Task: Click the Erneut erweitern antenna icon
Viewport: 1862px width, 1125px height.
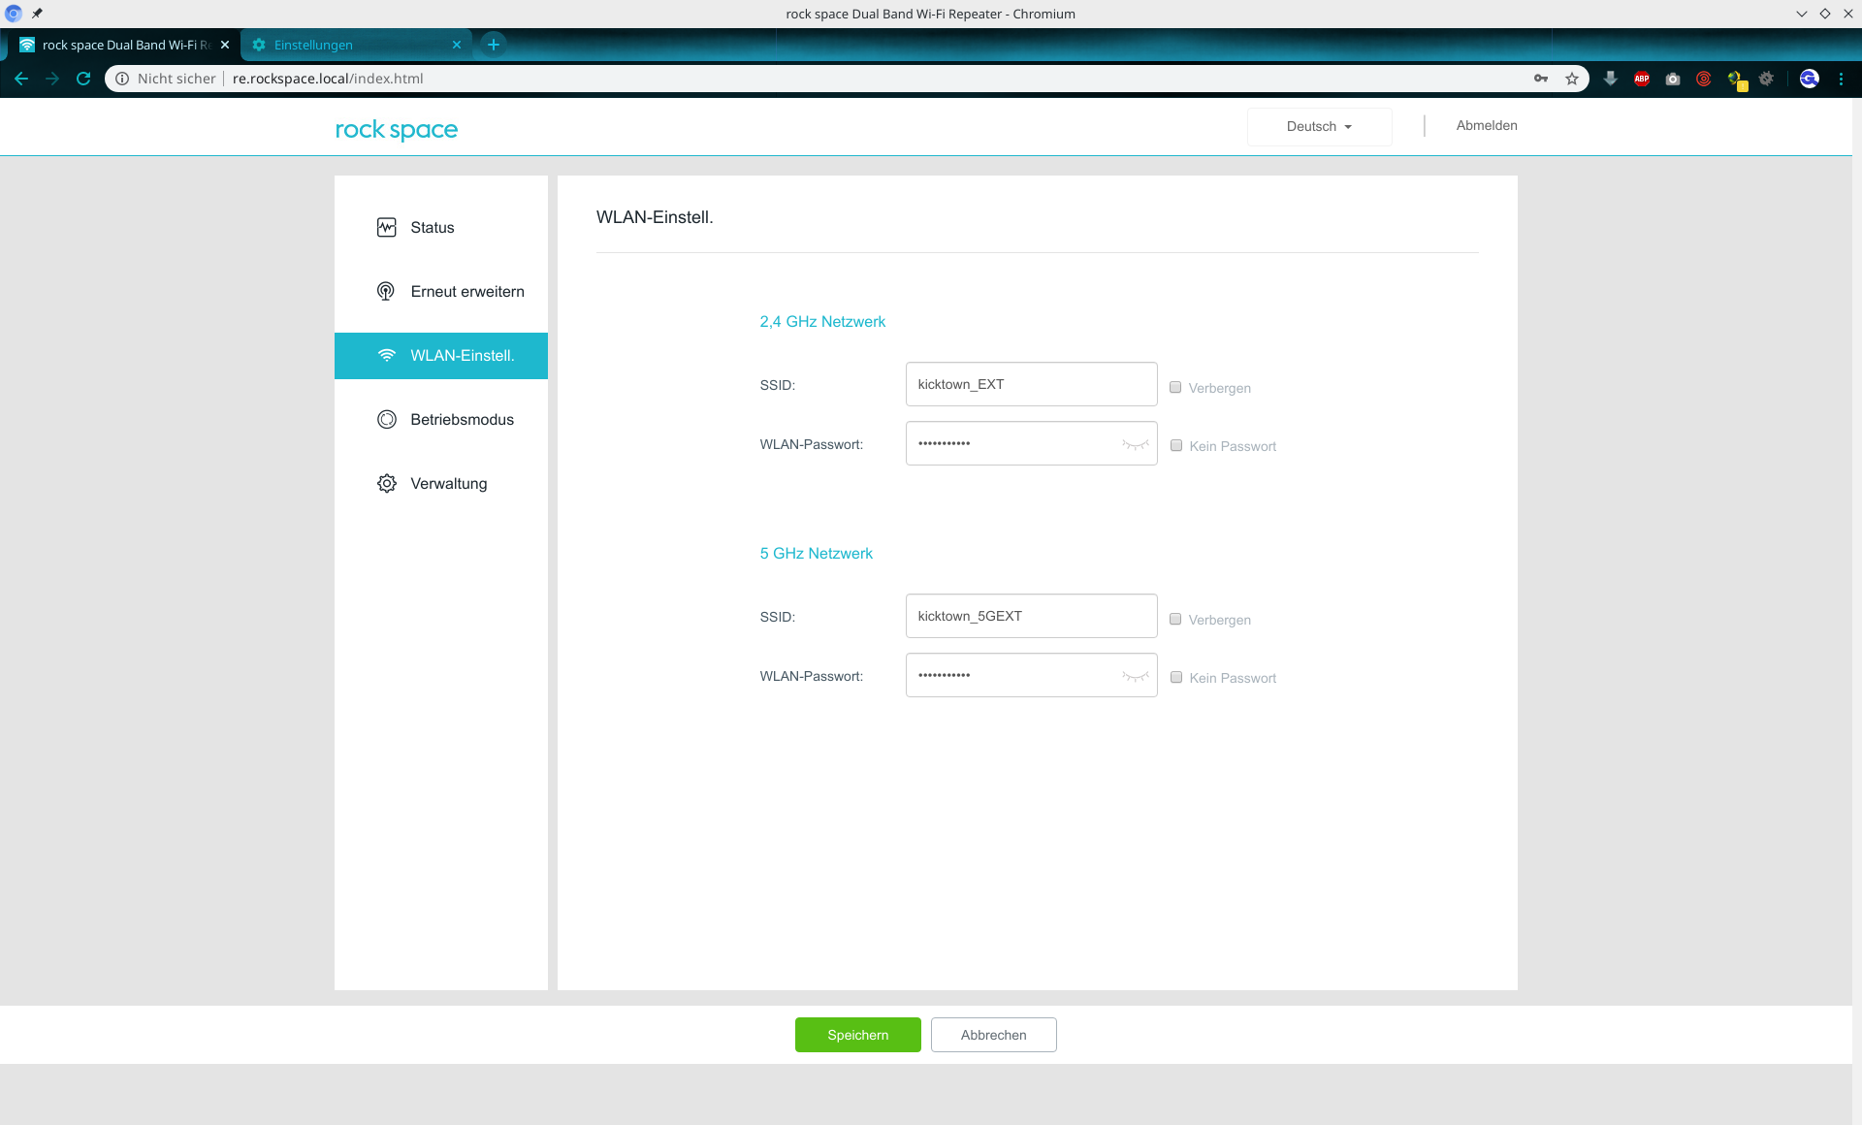Action: (386, 292)
